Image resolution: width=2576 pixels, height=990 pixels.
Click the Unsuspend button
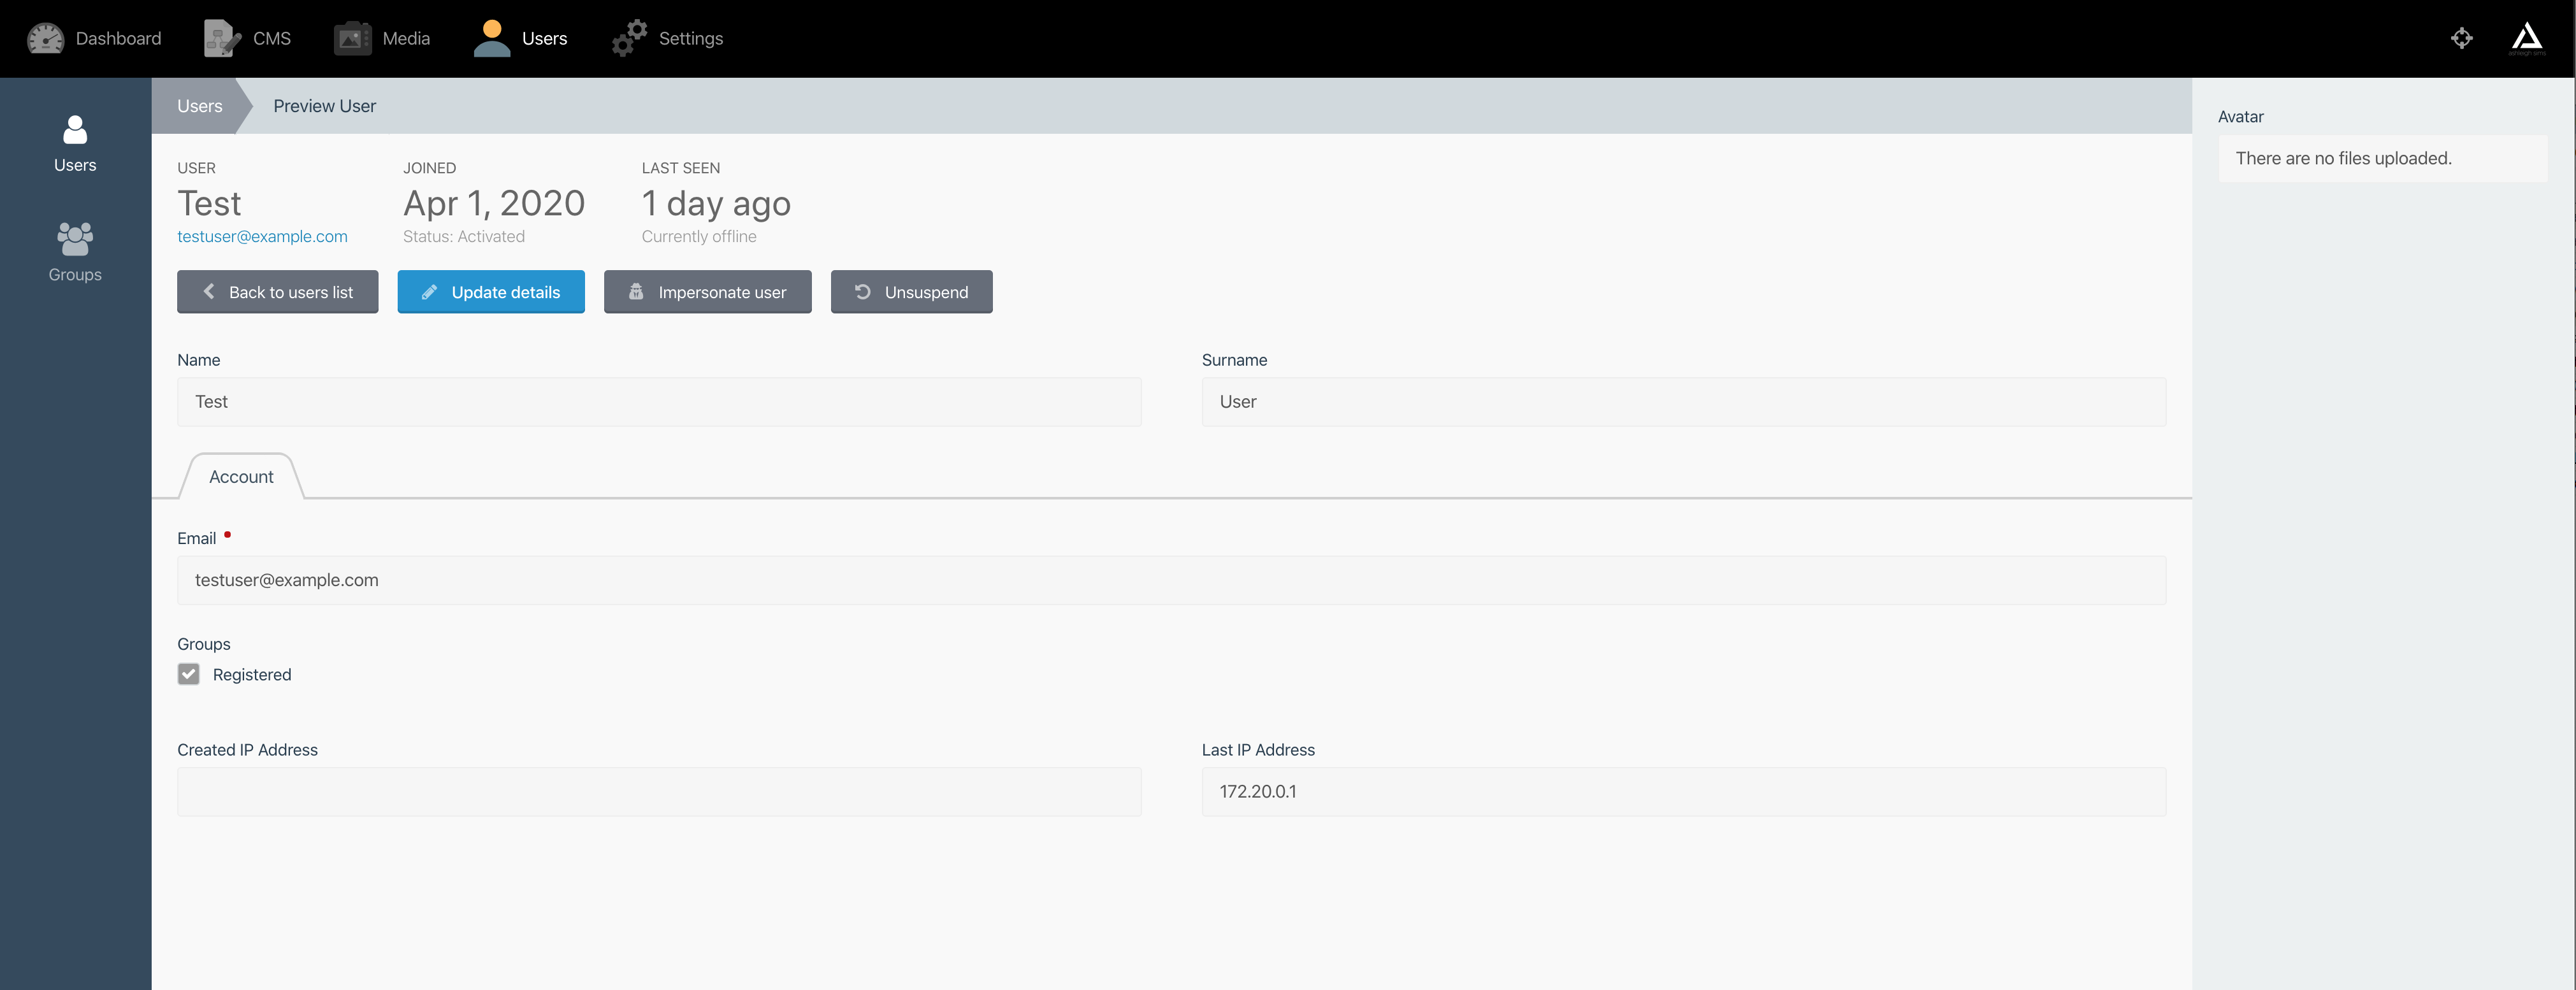click(x=911, y=291)
